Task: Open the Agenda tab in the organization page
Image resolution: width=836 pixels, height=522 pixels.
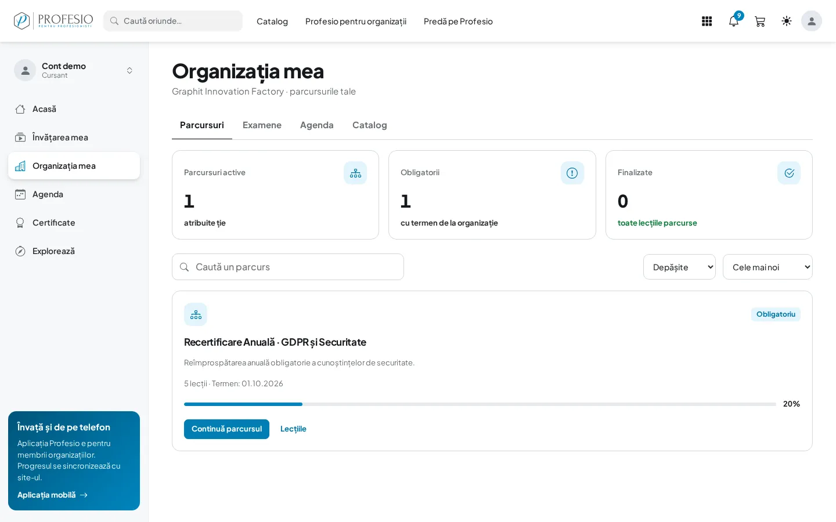Action: [x=317, y=125]
